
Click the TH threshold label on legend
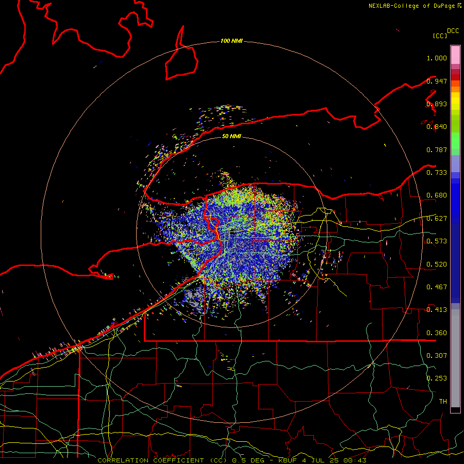coord(443,402)
